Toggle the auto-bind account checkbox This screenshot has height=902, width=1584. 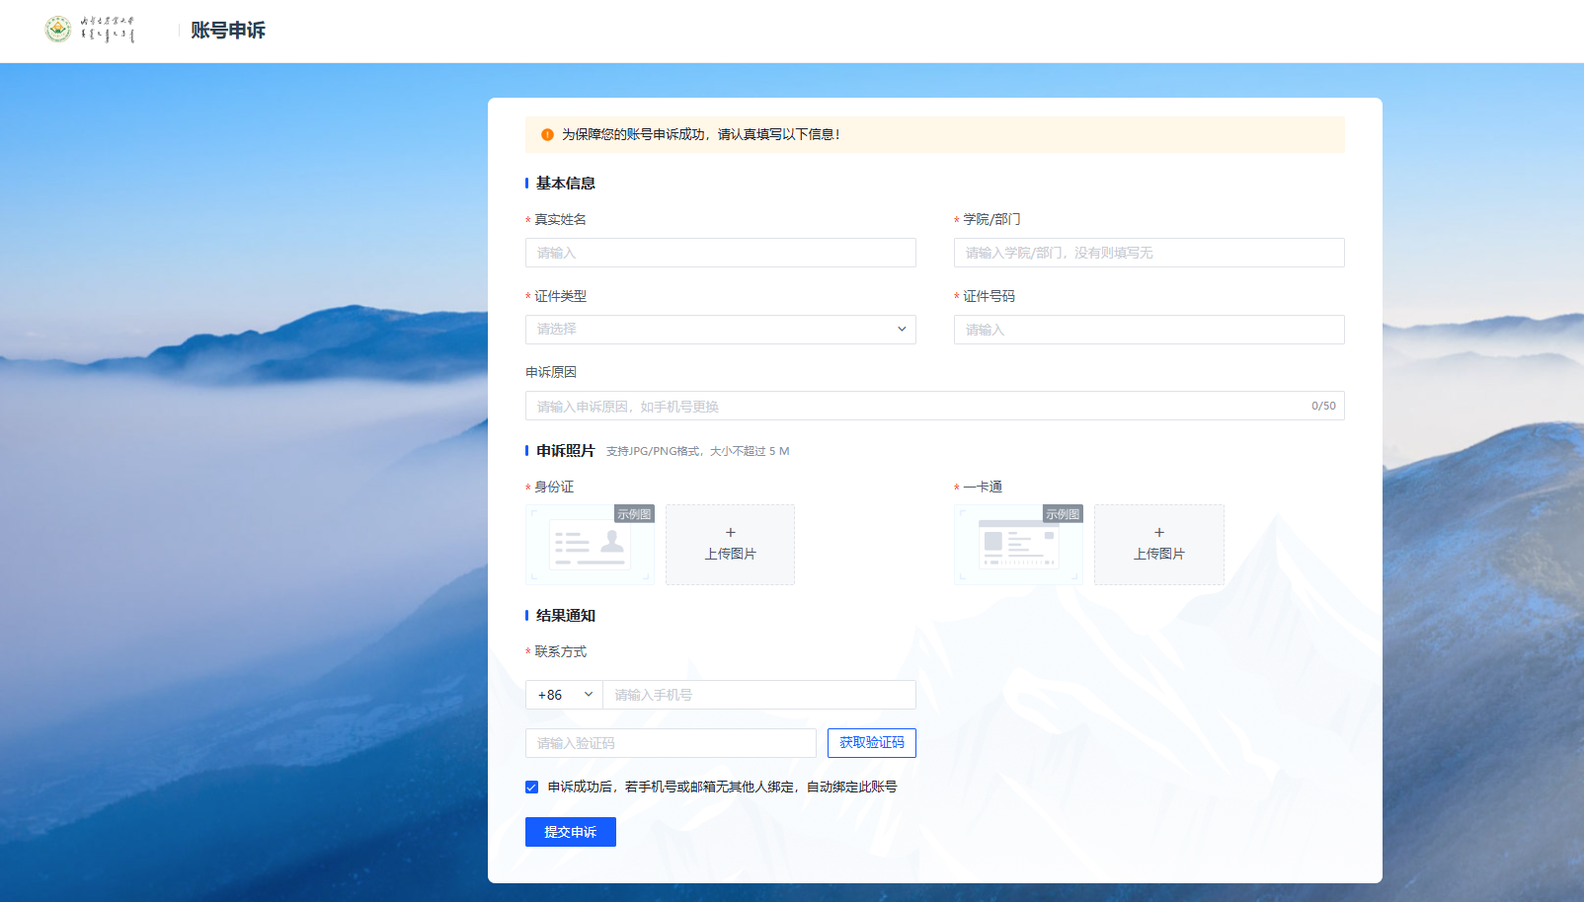[532, 787]
